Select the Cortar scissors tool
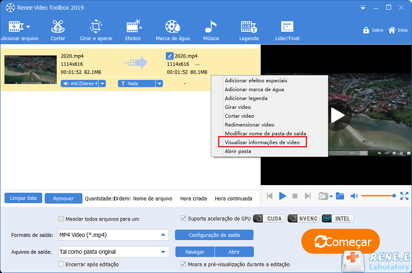The height and width of the screenshot is (273, 412). pyautogui.click(x=58, y=31)
